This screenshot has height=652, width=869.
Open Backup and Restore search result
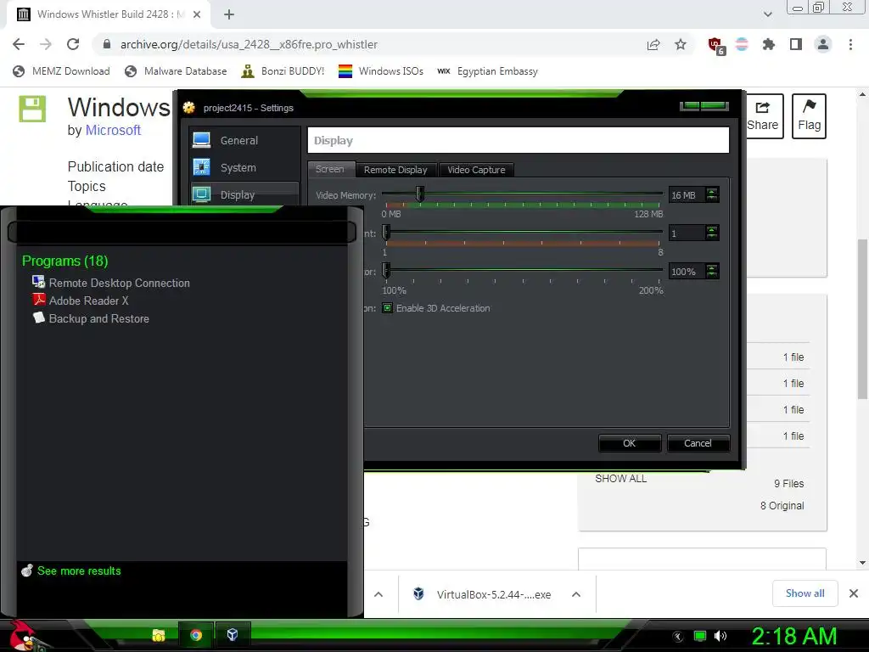tap(91, 318)
